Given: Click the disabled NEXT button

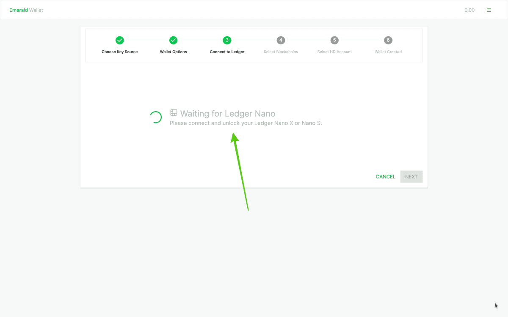Looking at the screenshot, I should tap(411, 176).
